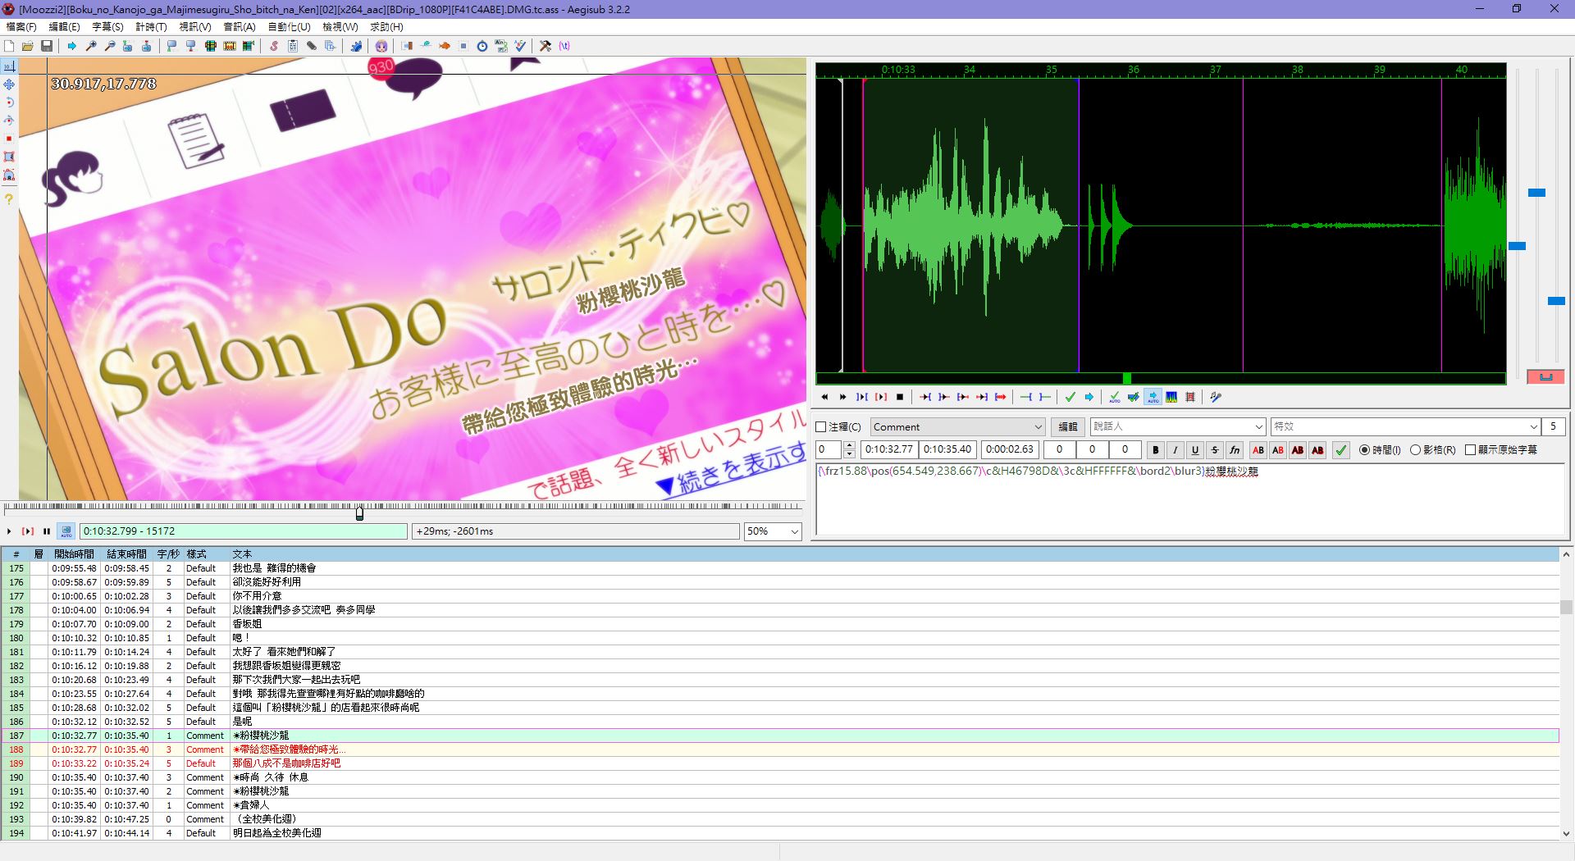This screenshot has width=1575, height=861.
Task: Toggle strikeout formatting S button
Action: tap(1215, 450)
